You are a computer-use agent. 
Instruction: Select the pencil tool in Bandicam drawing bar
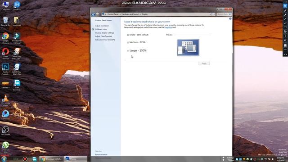[x=285, y=11]
